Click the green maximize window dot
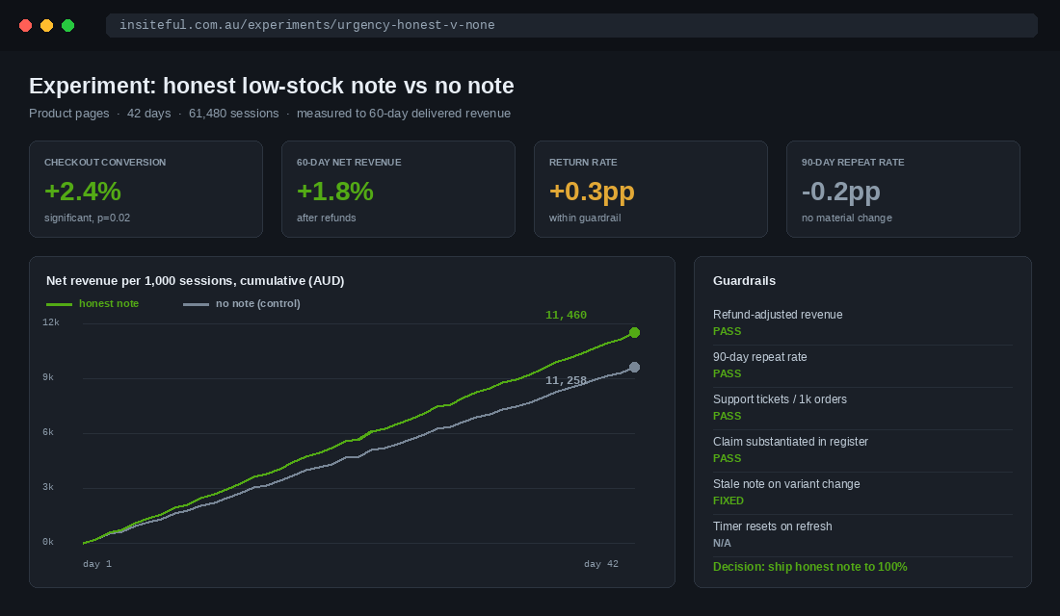 pyautogui.click(x=67, y=26)
